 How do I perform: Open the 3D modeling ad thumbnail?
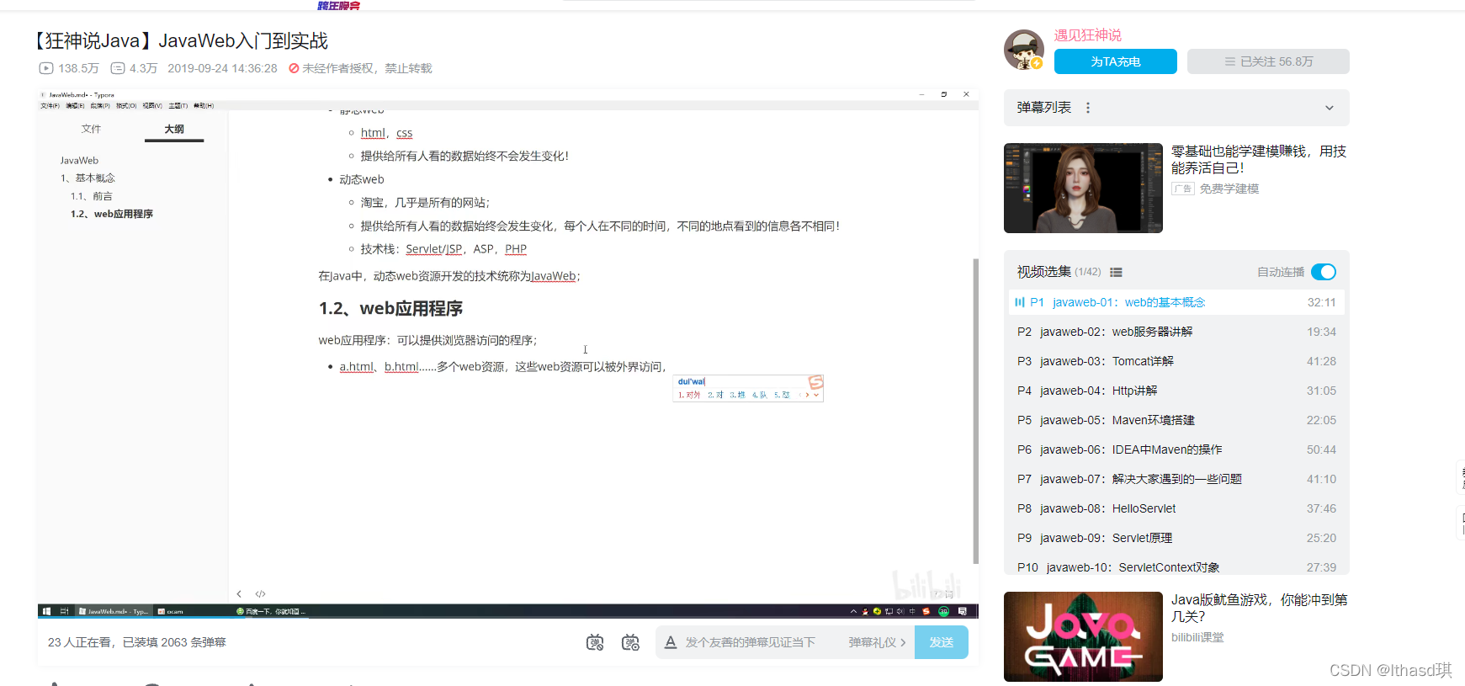point(1083,188)
